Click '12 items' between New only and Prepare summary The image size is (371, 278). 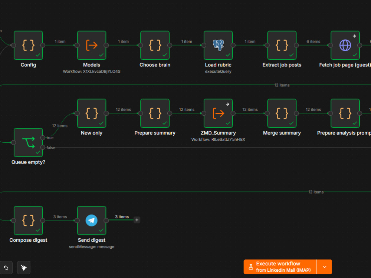(123, 110)
